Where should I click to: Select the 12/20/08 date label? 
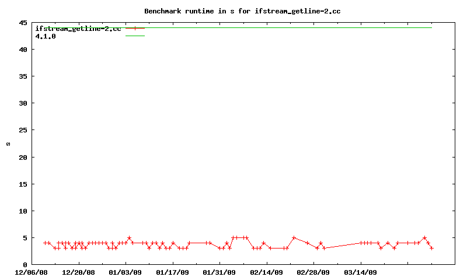[x=78, y=272]
